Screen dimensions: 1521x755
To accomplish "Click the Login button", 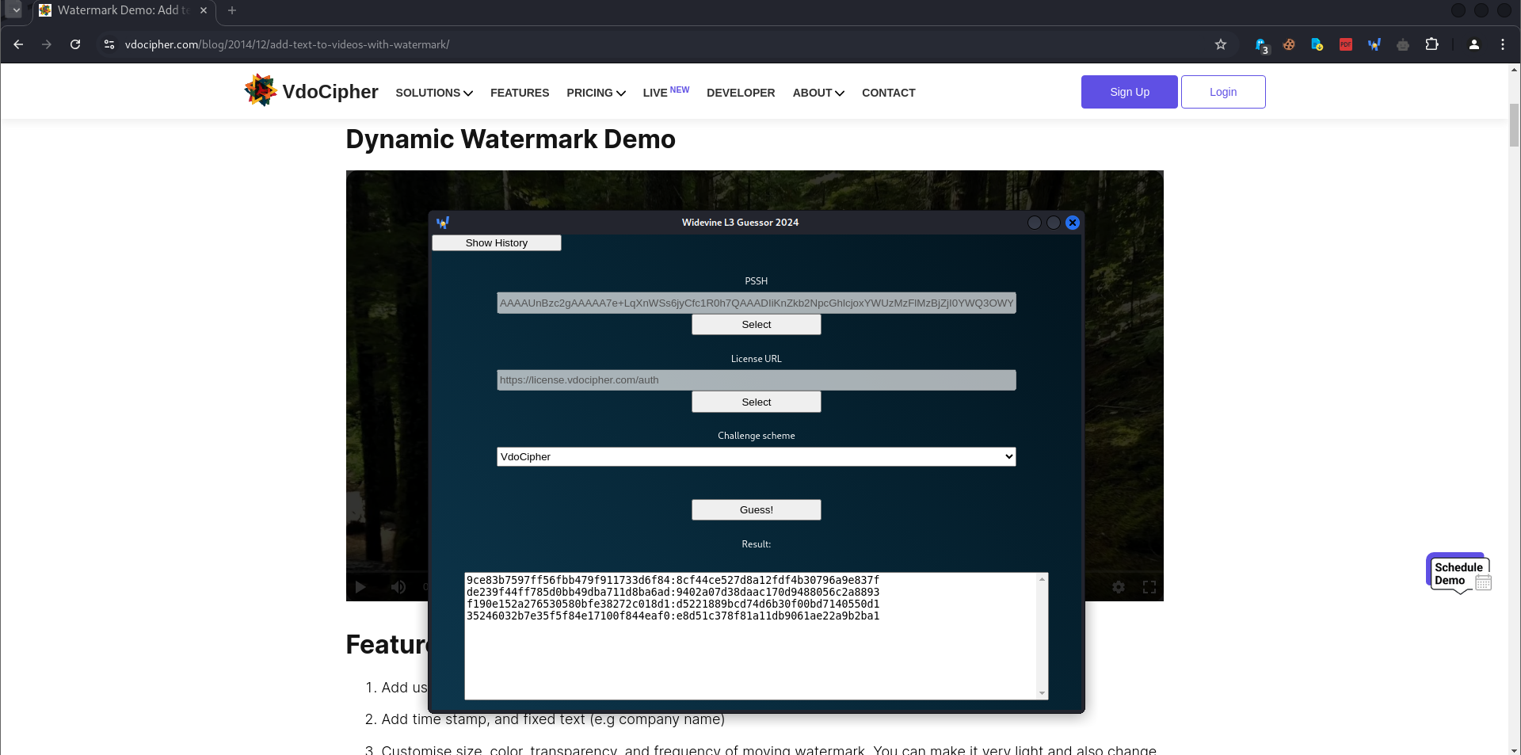I will pyautogui.click(x=1223, y=92).
